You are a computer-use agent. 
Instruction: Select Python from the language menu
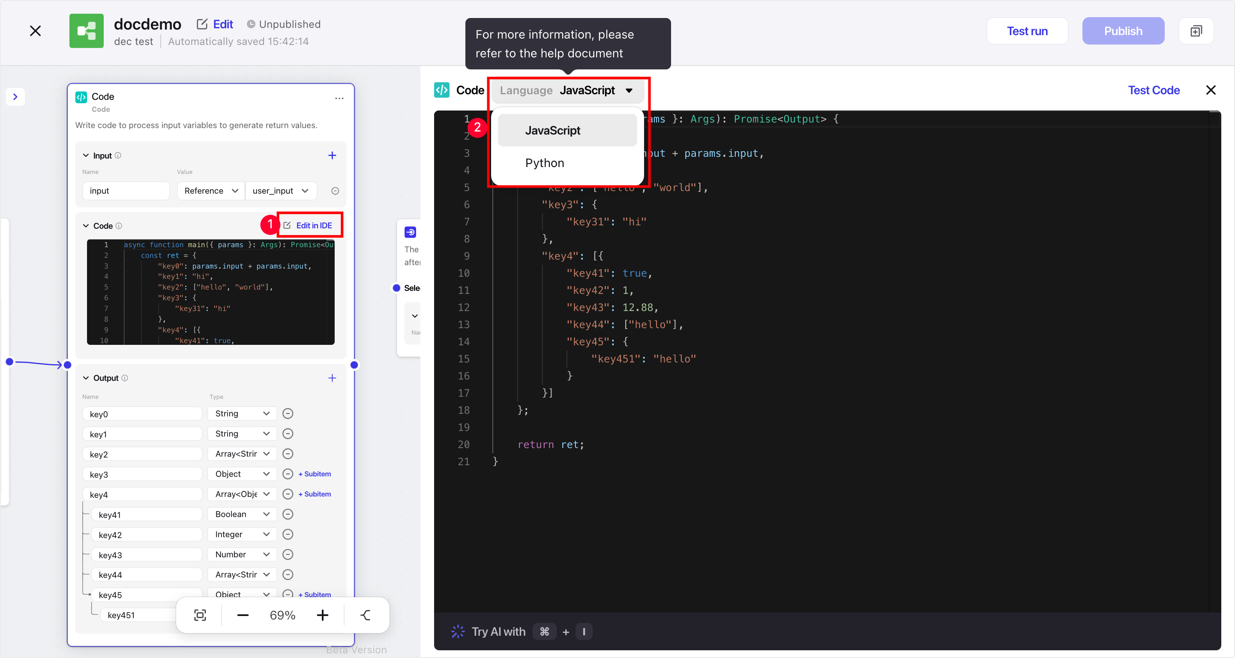click(x=544, y=163)
